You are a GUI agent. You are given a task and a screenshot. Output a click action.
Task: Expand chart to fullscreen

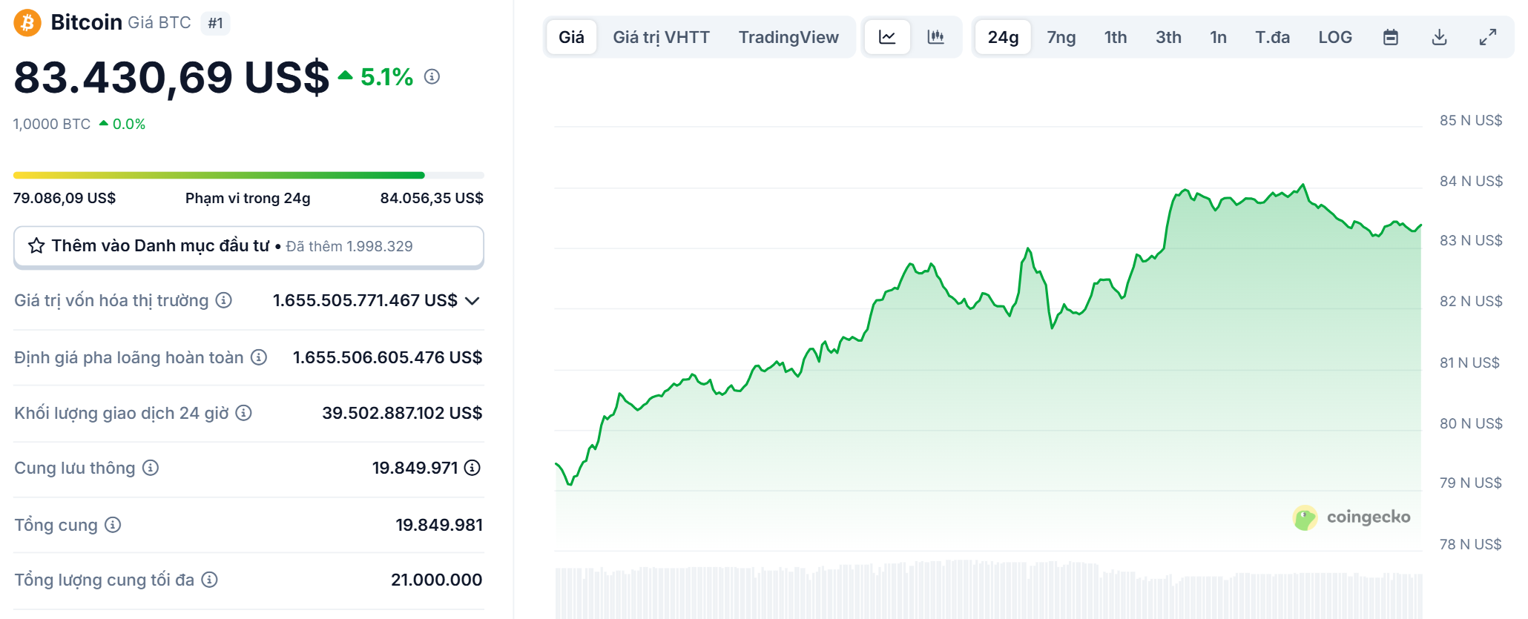tap(1487, 37)
